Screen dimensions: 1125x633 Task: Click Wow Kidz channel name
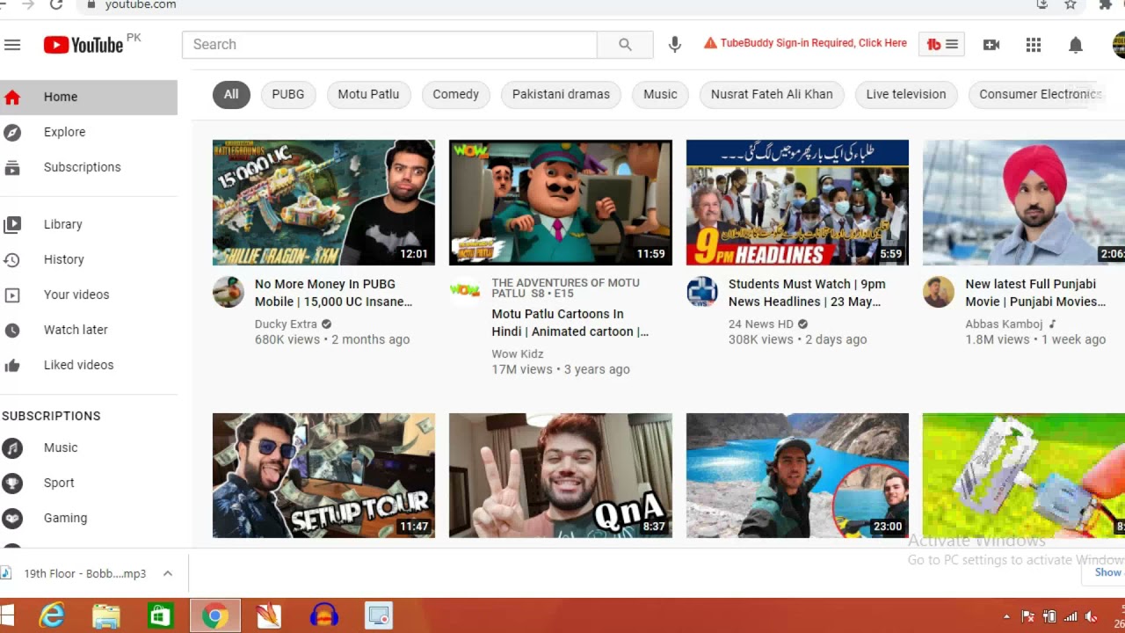point(518,353)
